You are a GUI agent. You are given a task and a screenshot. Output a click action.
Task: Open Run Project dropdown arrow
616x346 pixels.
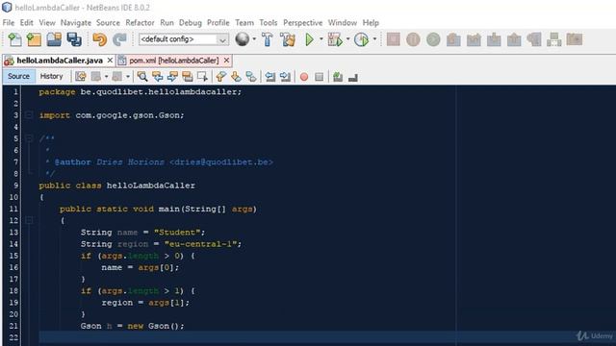[321, 39]
